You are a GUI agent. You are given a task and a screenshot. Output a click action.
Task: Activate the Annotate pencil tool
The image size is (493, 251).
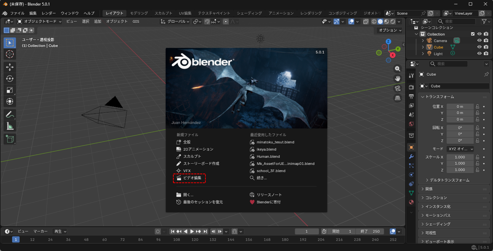(x=10, y=114)
